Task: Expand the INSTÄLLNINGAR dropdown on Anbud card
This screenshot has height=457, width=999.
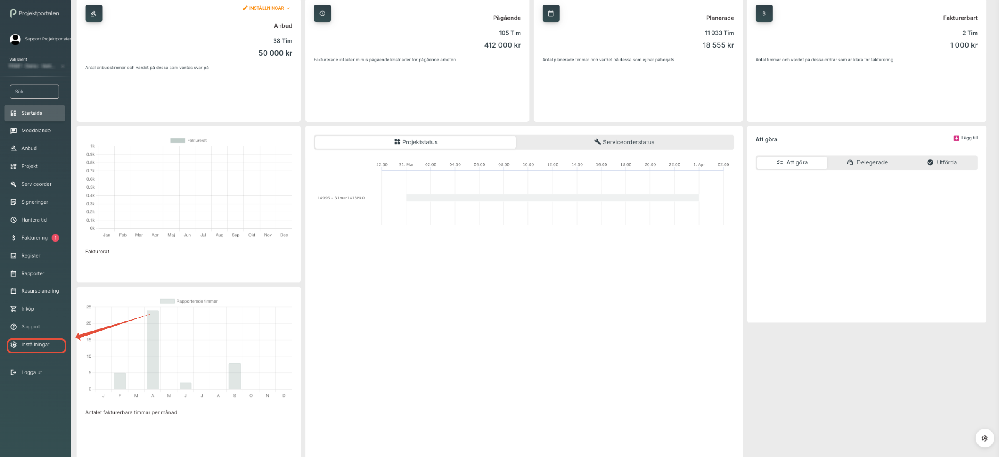Action: [266, 8]
